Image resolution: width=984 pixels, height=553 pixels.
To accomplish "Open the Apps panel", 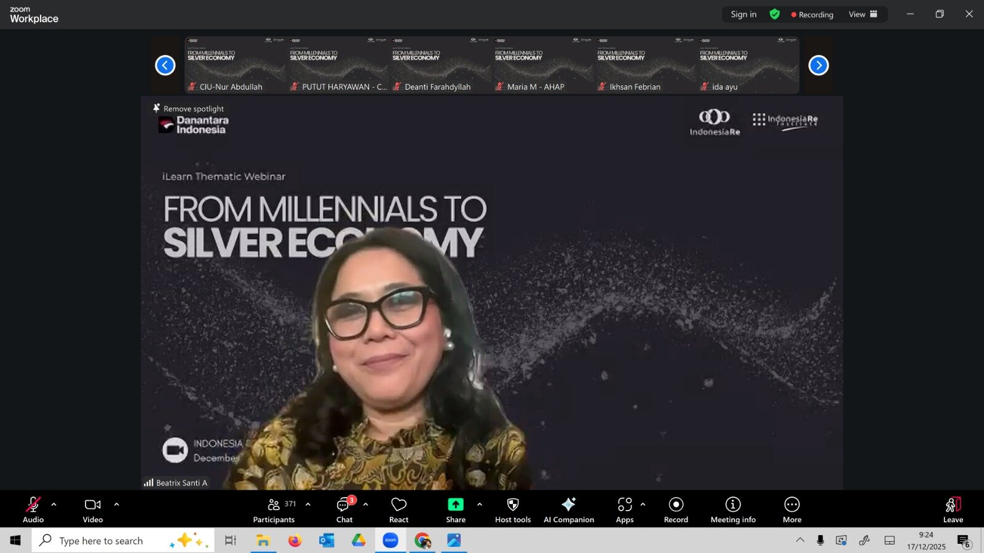I will [x=624, y=510].
